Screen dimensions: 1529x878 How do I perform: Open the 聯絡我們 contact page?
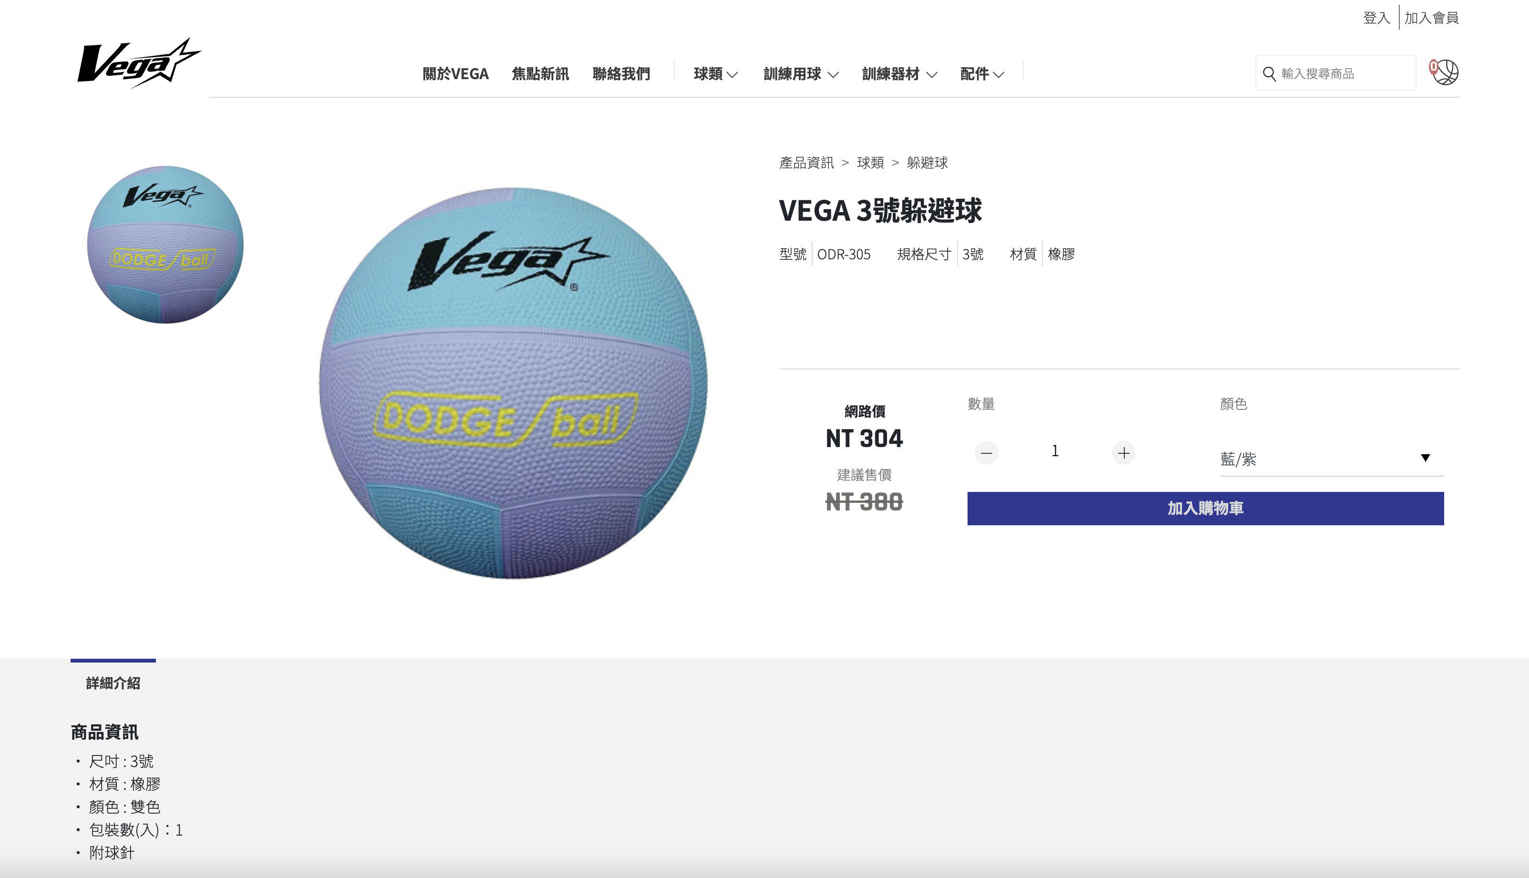point(621,74)
